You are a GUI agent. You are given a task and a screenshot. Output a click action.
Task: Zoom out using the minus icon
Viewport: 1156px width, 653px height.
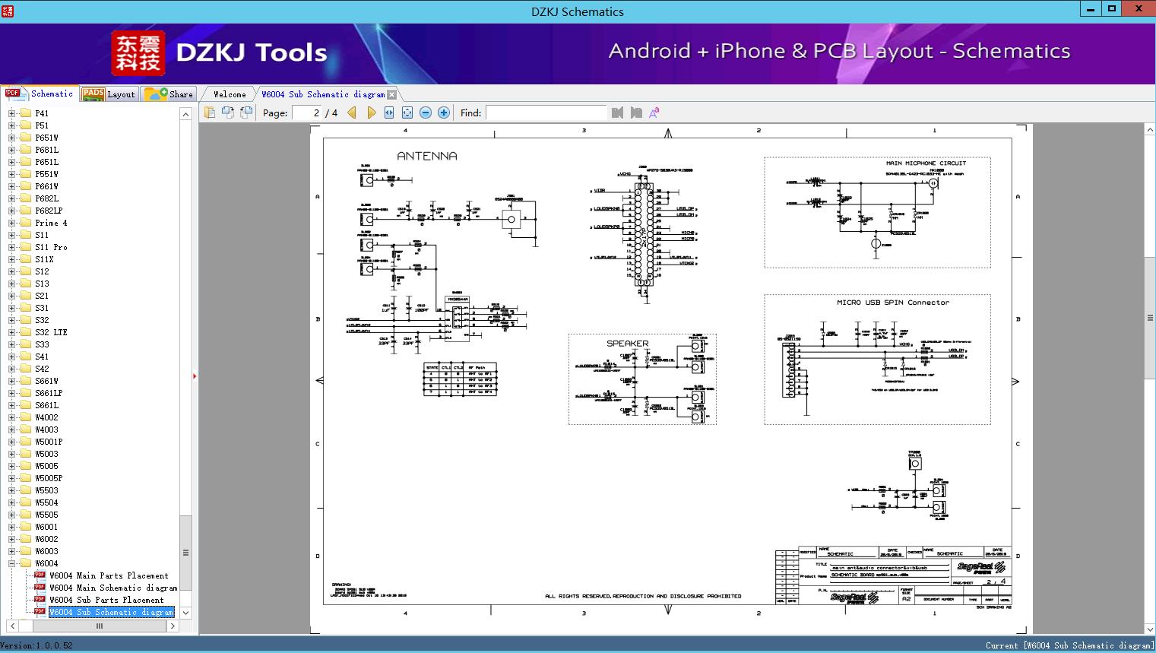coord(425,112)
